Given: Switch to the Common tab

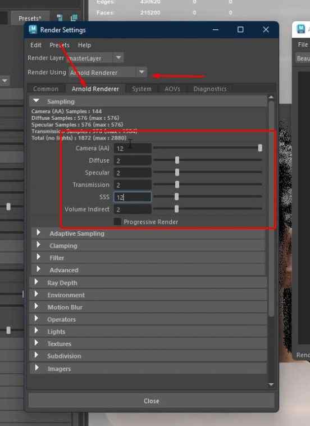Looking at the screenshot, I should click(x=45, y=89).
